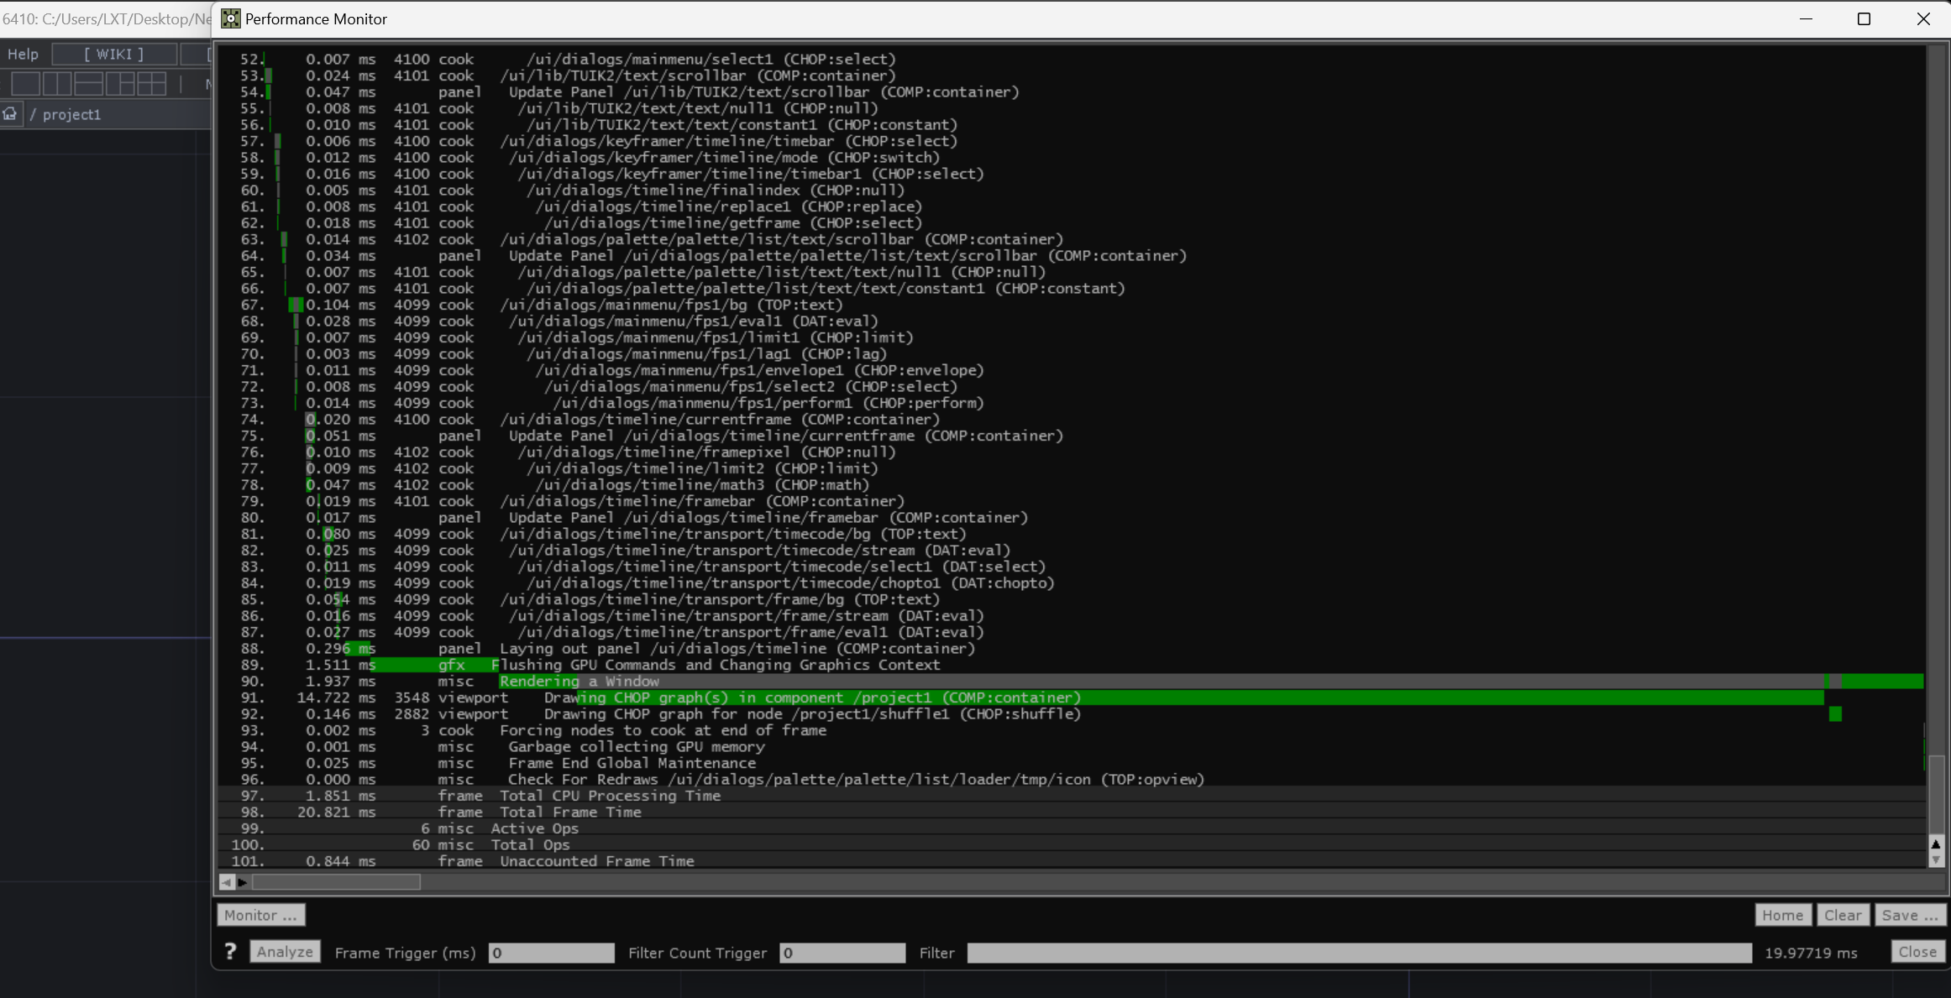Click the Close button on Performance Monitor
Screen dimensions: 1951x998
[x=1918, y=952]
